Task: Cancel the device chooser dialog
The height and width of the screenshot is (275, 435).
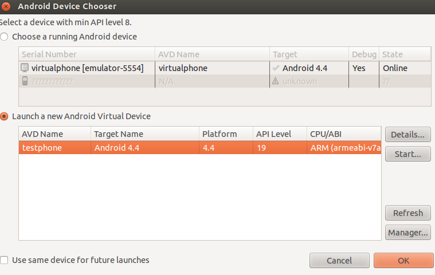Action: [339, 261]
